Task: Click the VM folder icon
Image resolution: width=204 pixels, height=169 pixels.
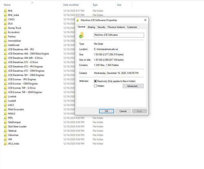Action: click(5, 140)
